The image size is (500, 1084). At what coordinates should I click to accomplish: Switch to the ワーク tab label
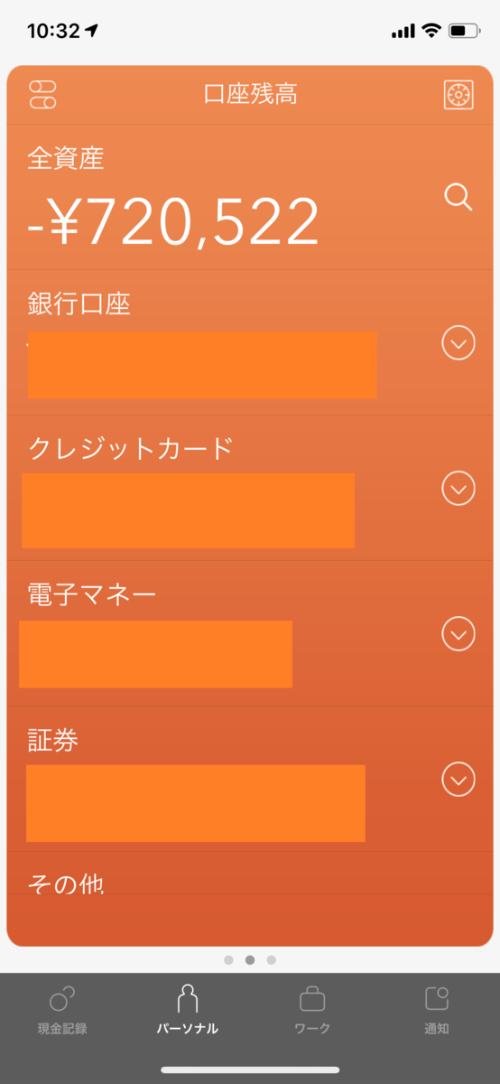tap(312, 1028)
